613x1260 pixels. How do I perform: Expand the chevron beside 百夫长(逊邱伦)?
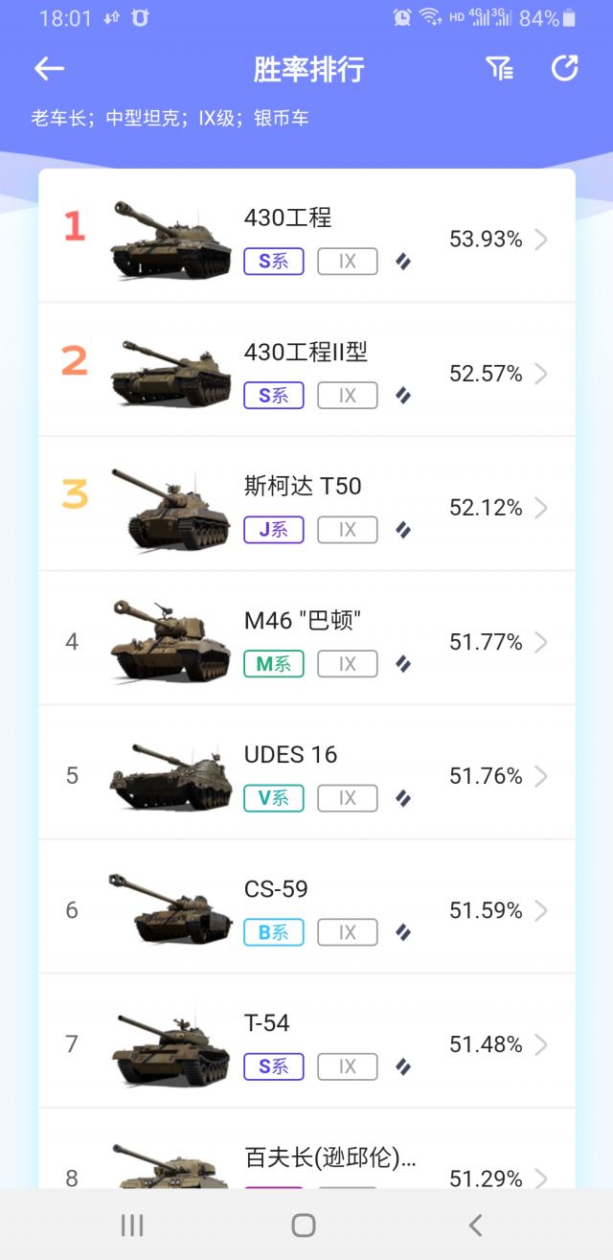point(541,1180)
